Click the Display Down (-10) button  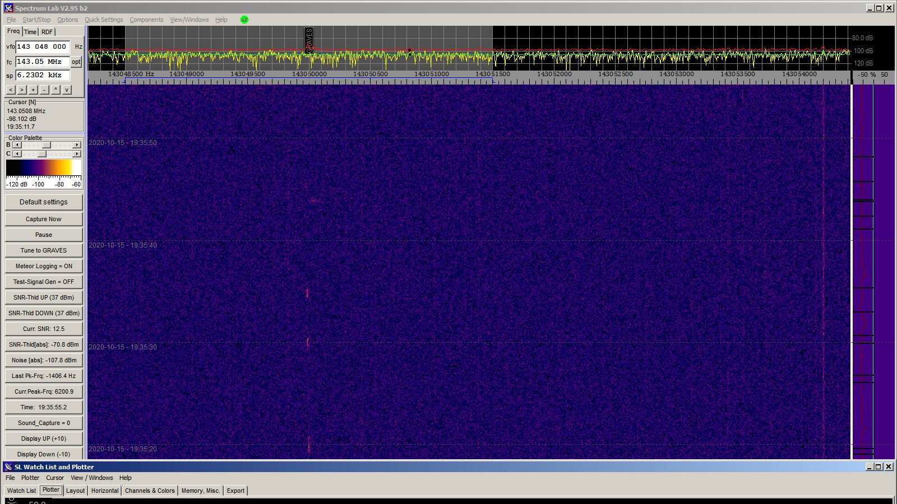click(x=44, y=454)
